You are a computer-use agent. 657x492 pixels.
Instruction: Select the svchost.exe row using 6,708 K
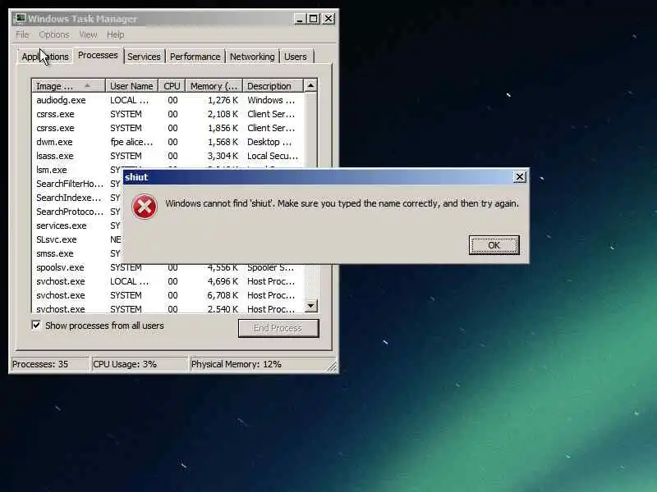168,295
